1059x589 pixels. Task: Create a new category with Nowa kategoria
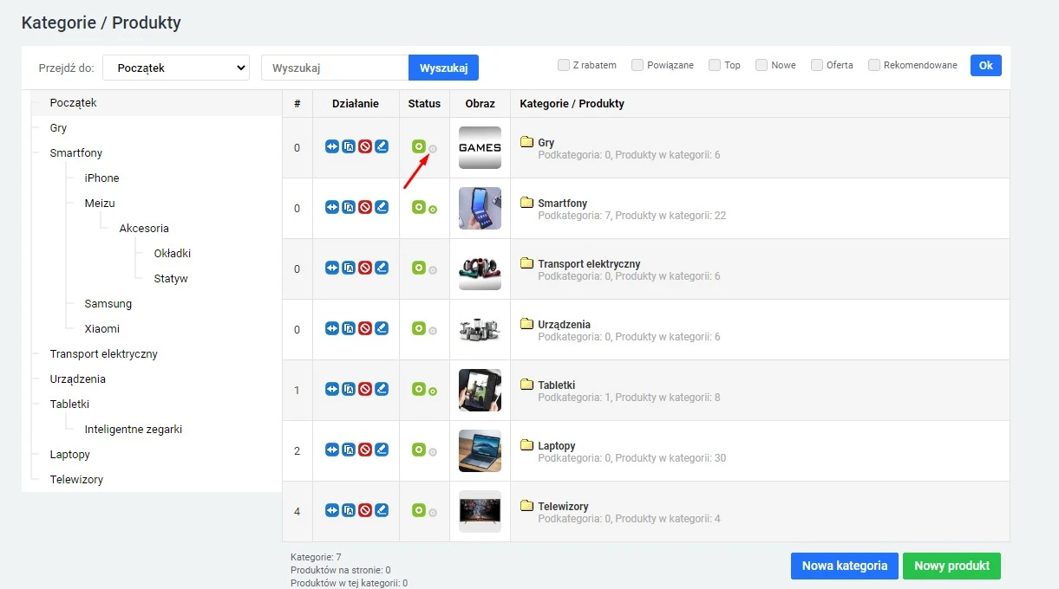click(x=843, y=566)
